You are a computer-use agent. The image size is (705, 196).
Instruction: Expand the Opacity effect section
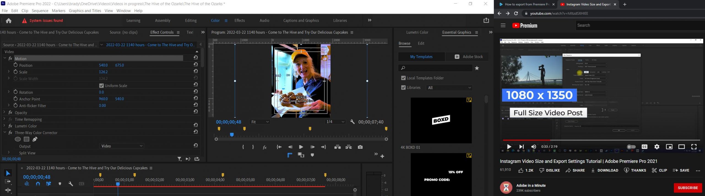pyautogui.click(x=4, y=112)
